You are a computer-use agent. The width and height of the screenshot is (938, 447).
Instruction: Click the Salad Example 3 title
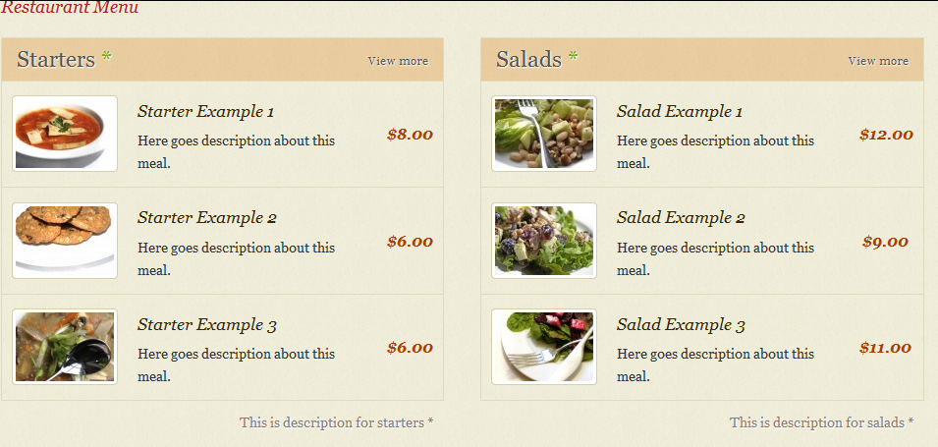[x=681, y=325]
